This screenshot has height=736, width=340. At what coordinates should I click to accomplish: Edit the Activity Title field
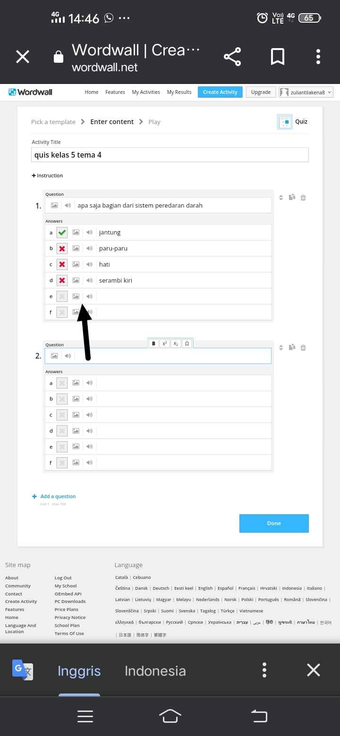(x=170, y=155)
